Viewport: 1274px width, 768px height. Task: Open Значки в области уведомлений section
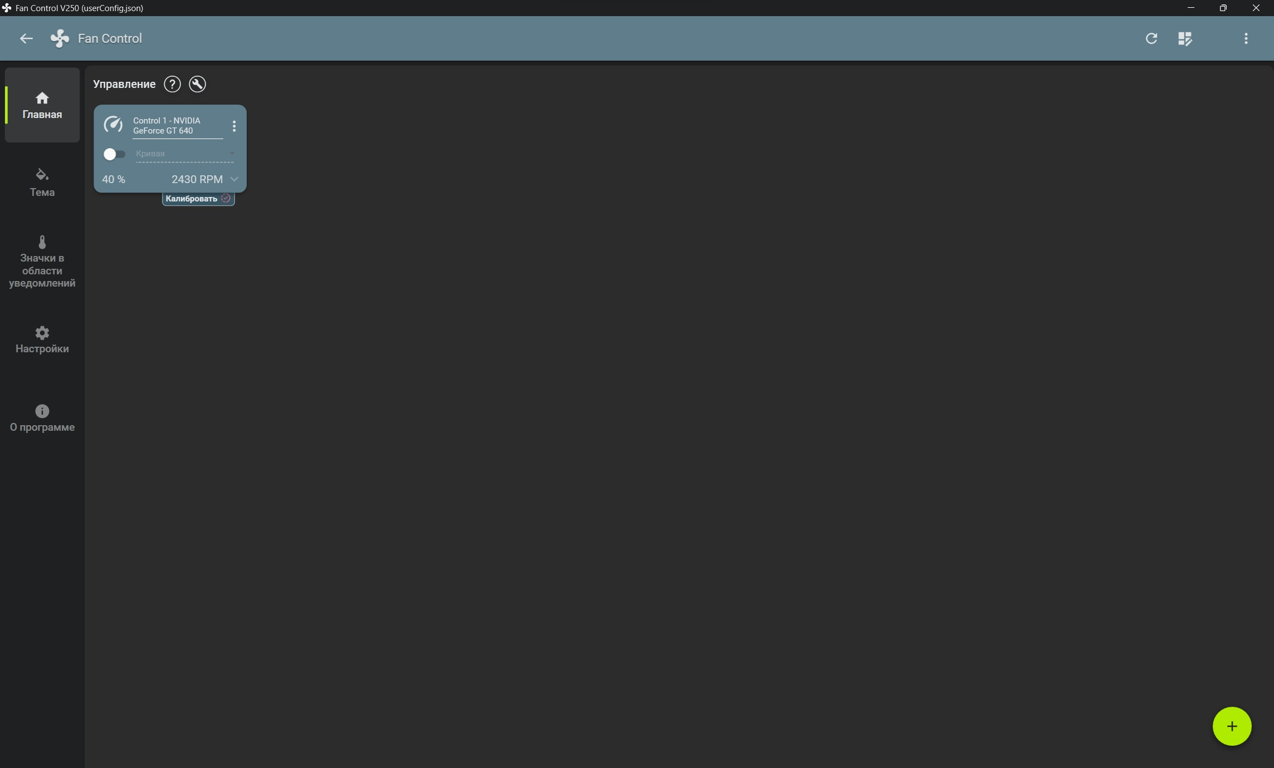click(x=42, y=261)
